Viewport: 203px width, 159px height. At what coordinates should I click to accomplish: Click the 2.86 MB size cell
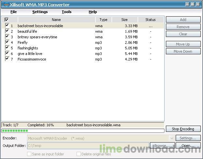coord(131,43)
